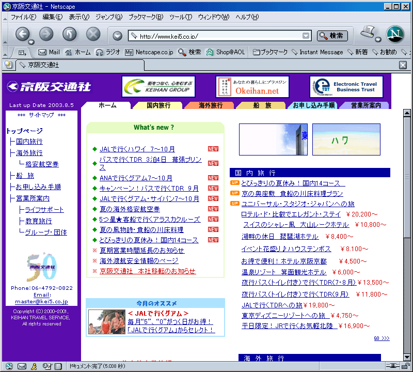Image resolution: width=413 pixels, height=372 pixels.
Task: Click the master@kei5.co.jp email link
Action: click(x=42, y=301)
